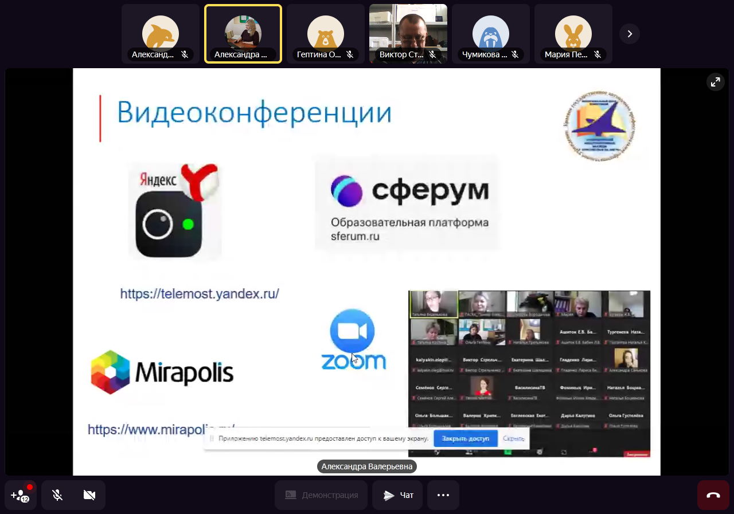Open the three-dots more options menu
The height and width of the screenshot is (514, 734).
tap(443, 495)
